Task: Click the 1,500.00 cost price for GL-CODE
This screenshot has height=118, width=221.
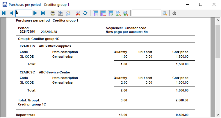Action: pos(182,57)
